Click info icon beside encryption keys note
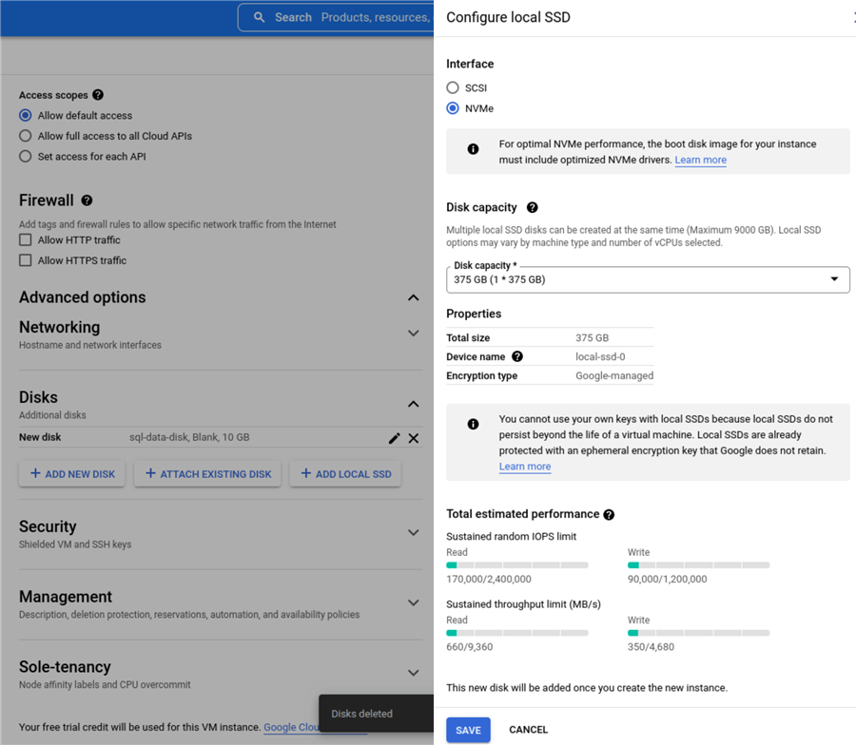 click(474, 424)
